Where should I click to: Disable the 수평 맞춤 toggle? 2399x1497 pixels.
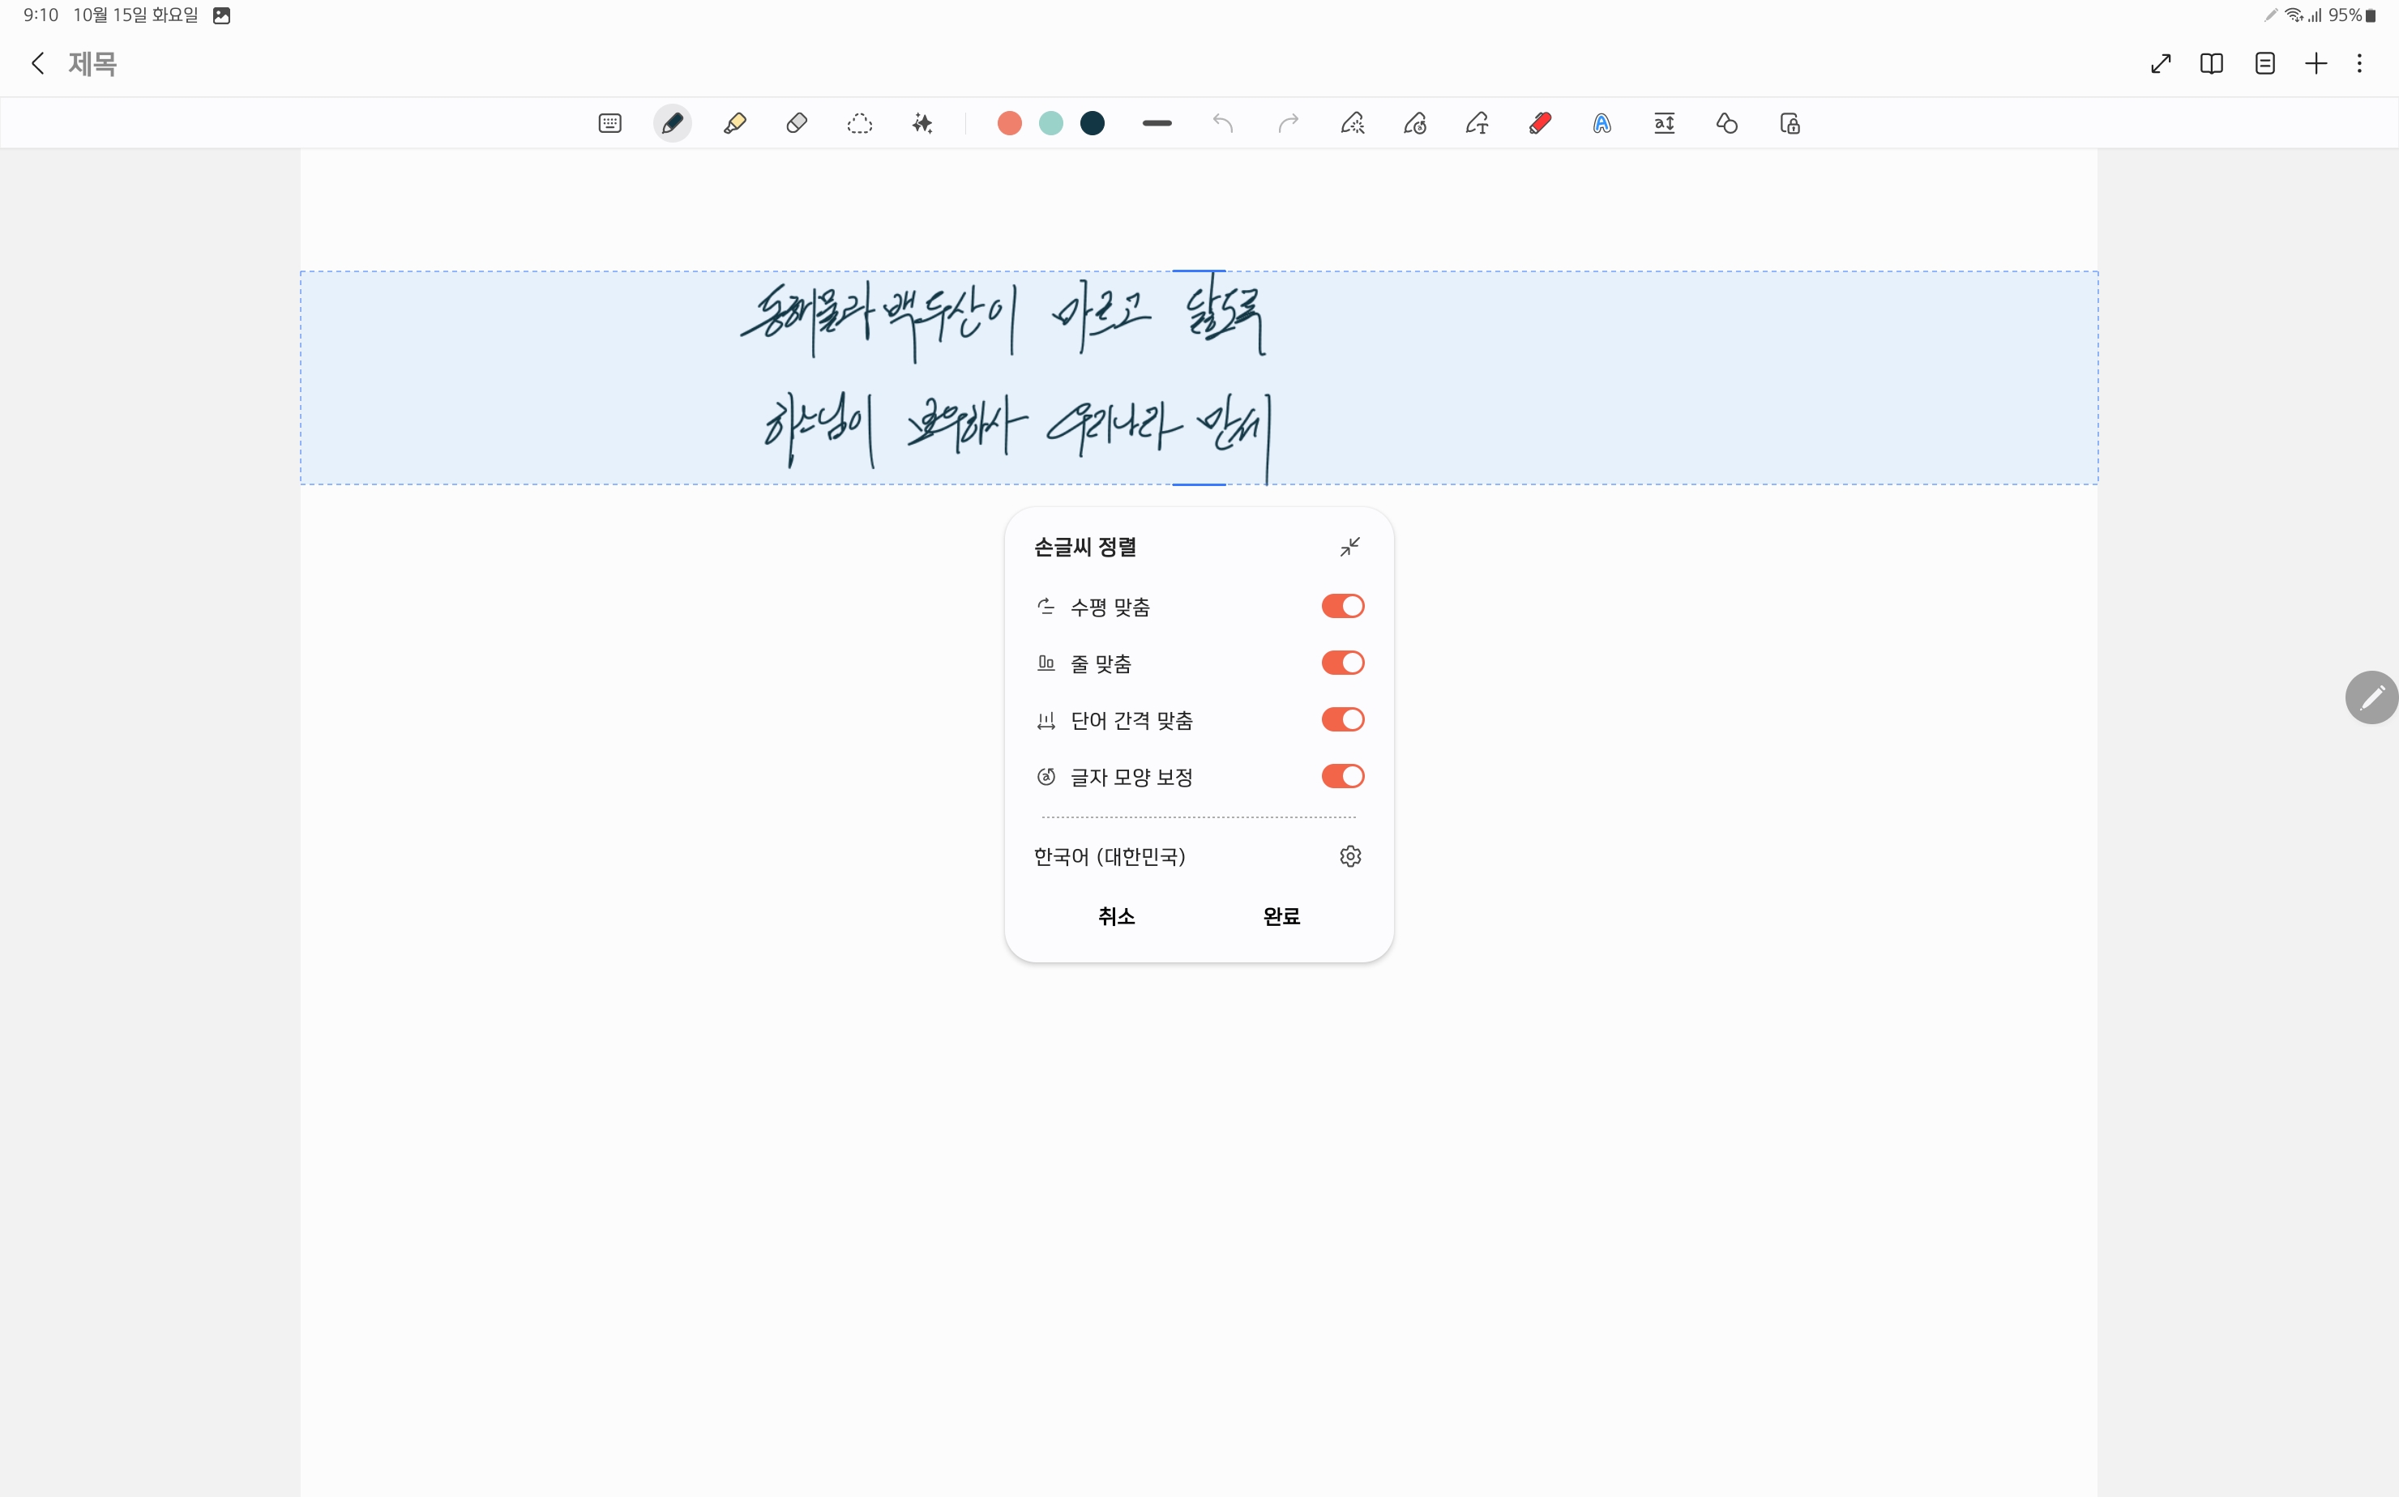pos(1342,606)
